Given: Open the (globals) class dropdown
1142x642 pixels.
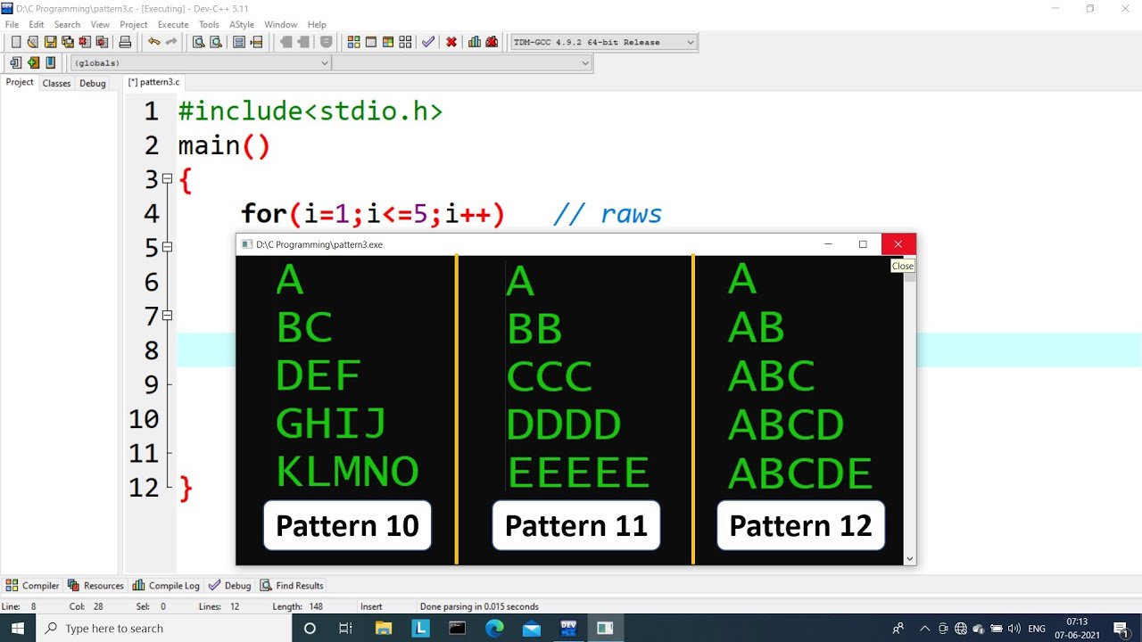Looking at the screenshot, I should pyautogui.click(x=202, y=62).
